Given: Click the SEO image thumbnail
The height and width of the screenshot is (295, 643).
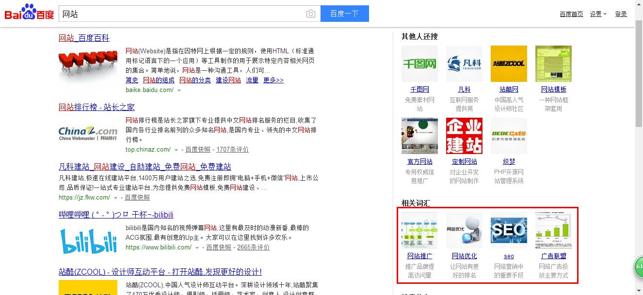Looking at the screenshot, I should 509,230.
